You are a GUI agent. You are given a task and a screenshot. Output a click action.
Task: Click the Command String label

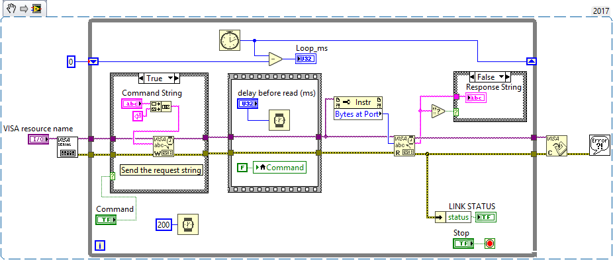(152, 93)
